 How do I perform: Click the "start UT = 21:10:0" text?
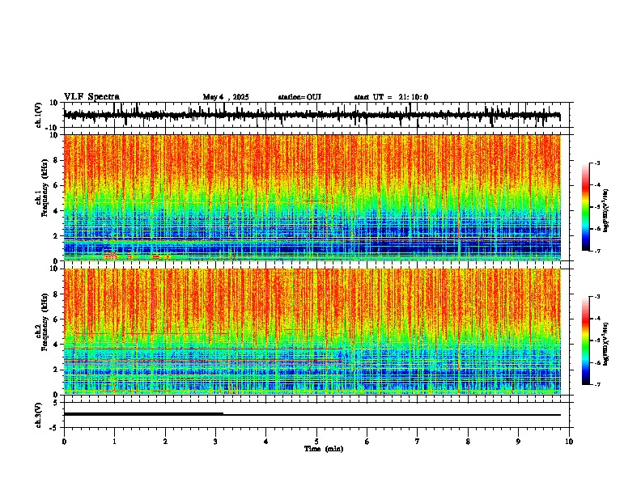coord(391,97)
